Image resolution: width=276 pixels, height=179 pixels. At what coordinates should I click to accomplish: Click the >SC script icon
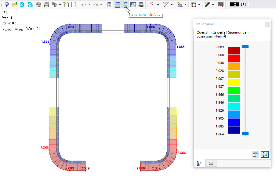[x=141, y=5]
